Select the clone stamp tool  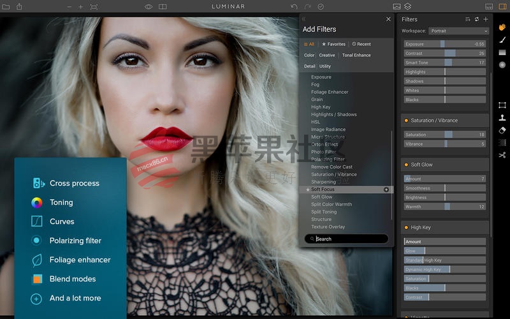click(502, 117)
